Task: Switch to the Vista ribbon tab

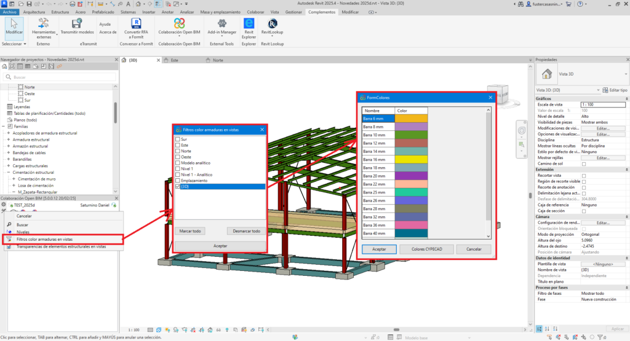Action: 274,12
